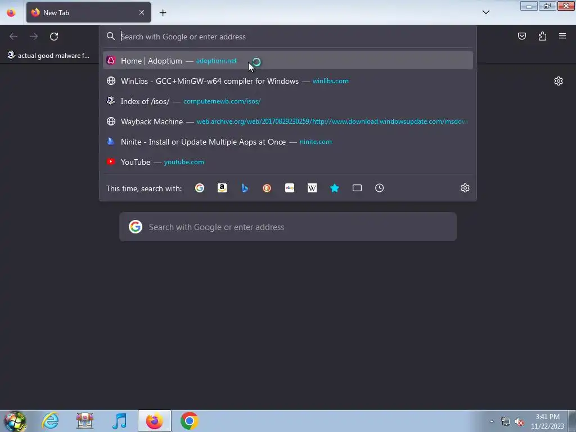This screenshot has width=576, height=432.
Task: Open the network tray icon
Action: (506, 421)
